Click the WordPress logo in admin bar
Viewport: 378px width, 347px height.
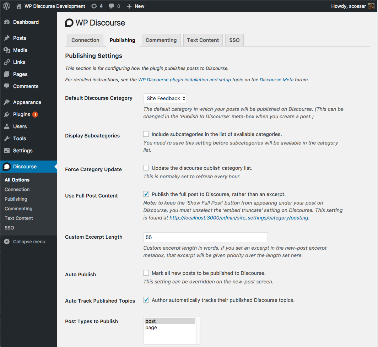(x=6, y=6)
